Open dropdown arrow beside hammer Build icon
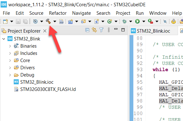 (x=55, y=21)
